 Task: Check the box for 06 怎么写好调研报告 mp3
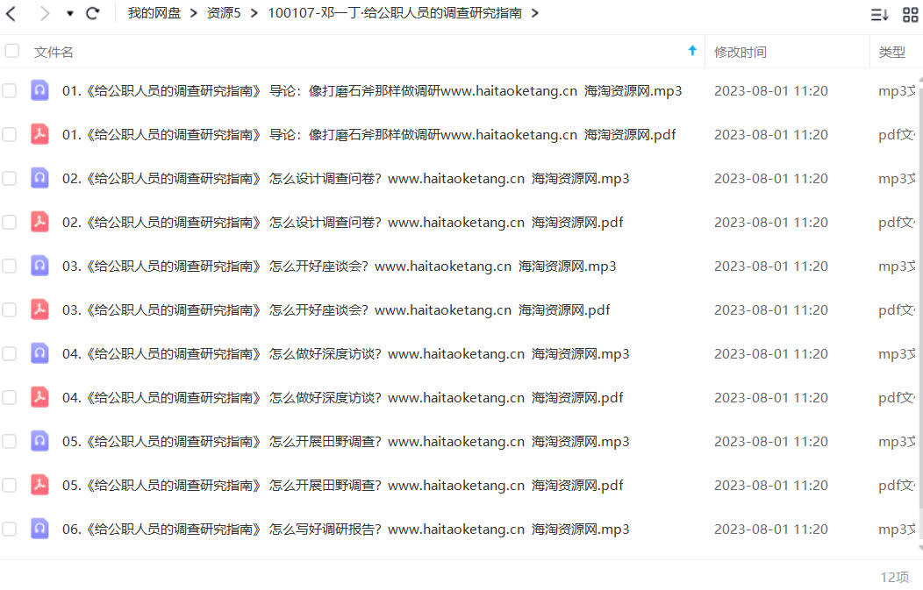click(x=10, y=529)
